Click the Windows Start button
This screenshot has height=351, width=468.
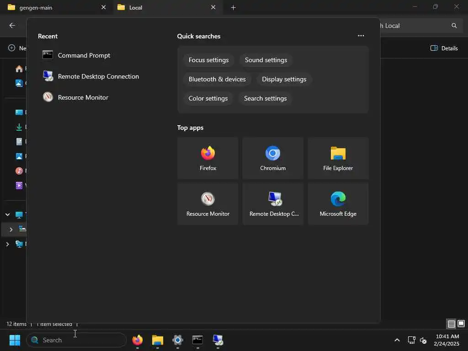[15, 340]
